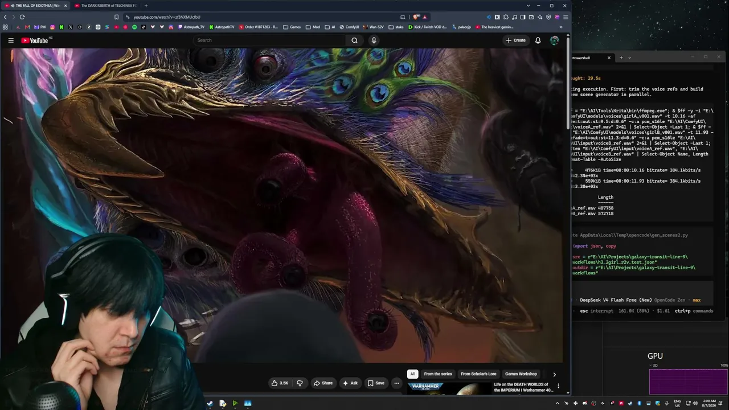Open YouTube notifications bell
Screen dimensions: 729x410
538,40
